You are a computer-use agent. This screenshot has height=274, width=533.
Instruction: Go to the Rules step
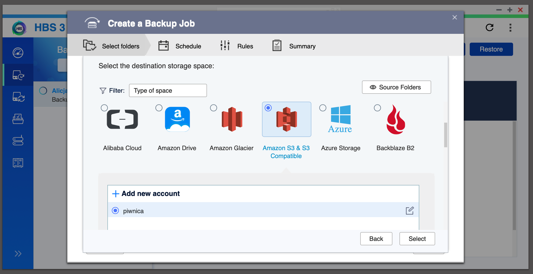click(237, 46)
